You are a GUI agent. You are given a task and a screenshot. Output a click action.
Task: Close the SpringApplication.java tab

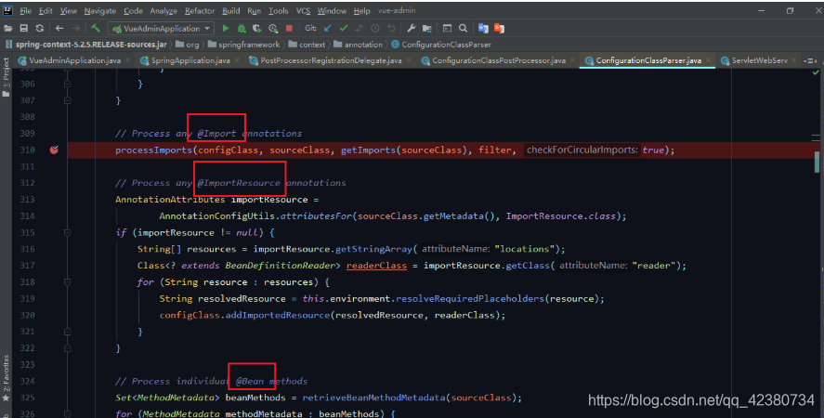coord(237,60)
